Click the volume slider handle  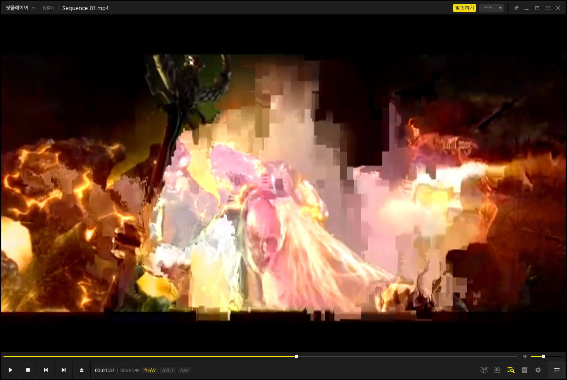[x=543, y=356]
